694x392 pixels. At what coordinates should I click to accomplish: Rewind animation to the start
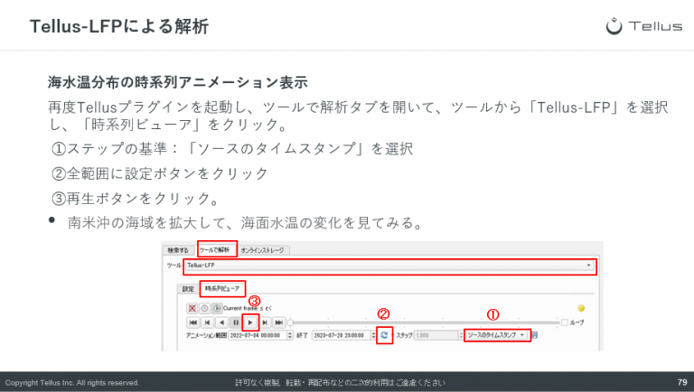click(x=193, y=322)
